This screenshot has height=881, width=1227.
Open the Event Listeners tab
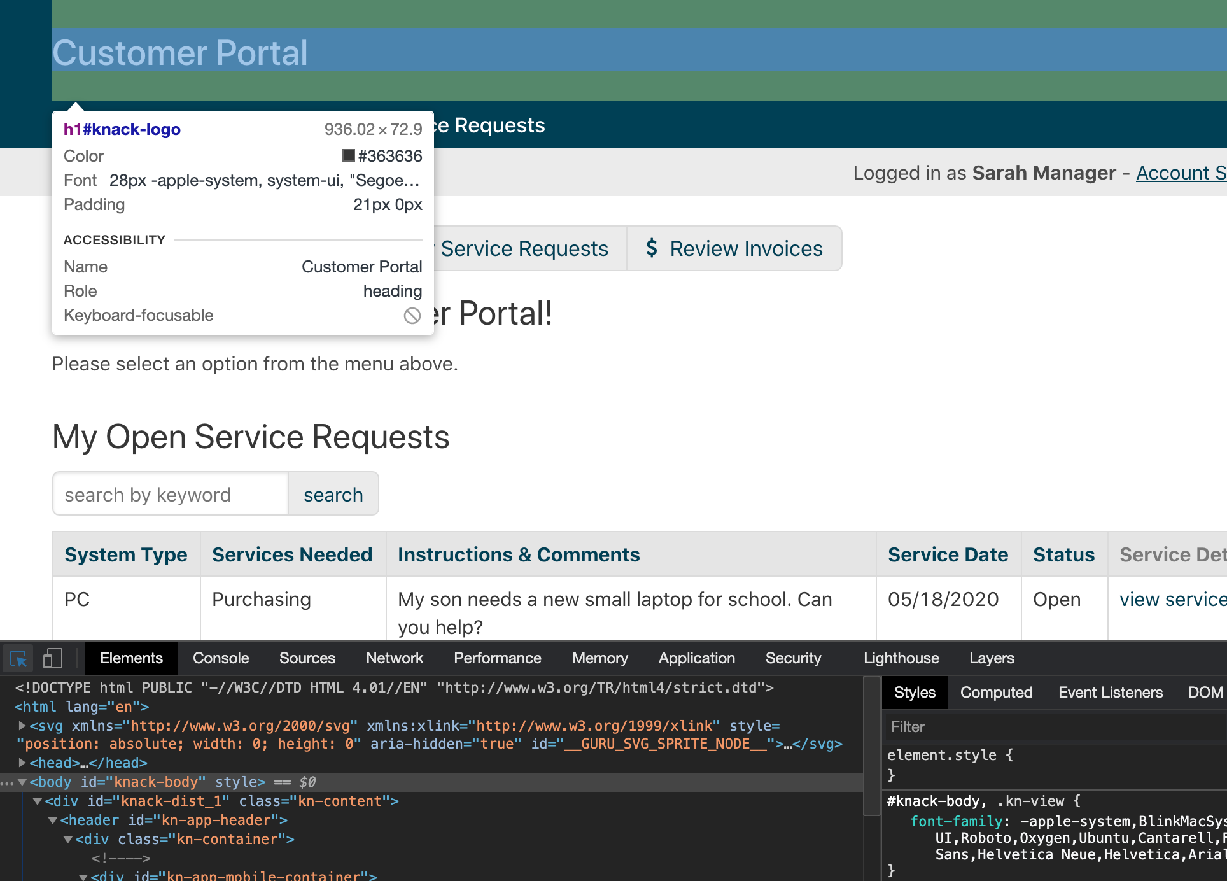coord(1110,693)
